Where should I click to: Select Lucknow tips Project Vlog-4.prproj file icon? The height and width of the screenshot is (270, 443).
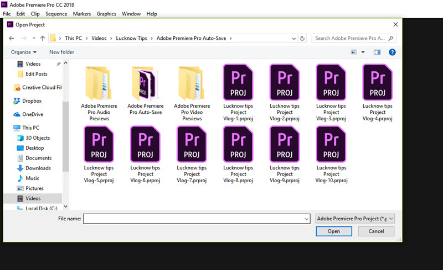(378, 82)
